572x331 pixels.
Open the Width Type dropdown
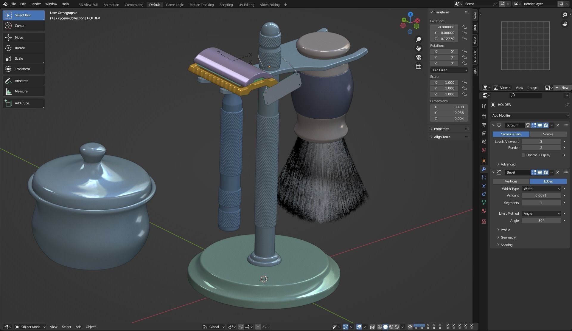pos(541,189)
